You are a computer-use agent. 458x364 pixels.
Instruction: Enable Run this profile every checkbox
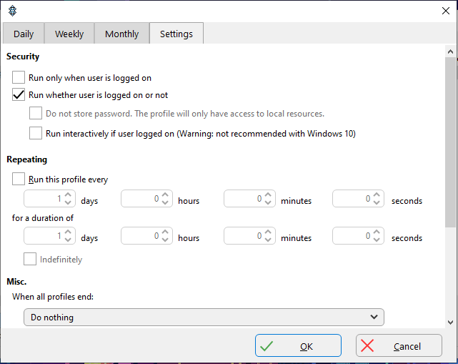[x=19, y=179]
